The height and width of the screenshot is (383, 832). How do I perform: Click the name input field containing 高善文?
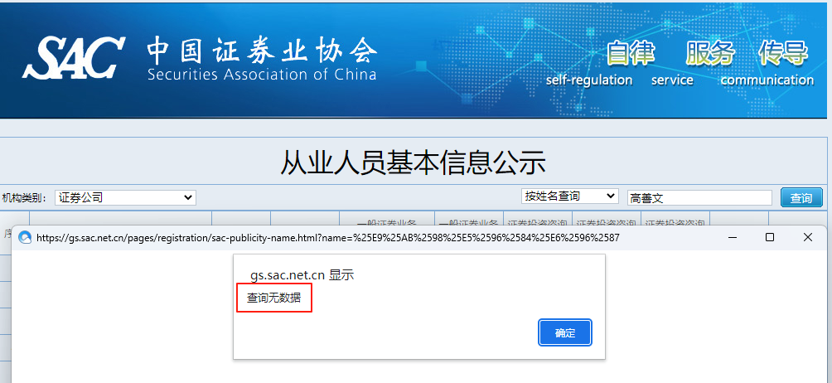(x=699, y=198)
